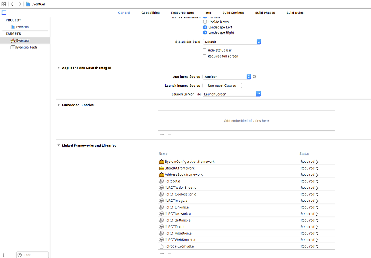
Task: Add a linked framework with plus button
Action: [162, 253]
